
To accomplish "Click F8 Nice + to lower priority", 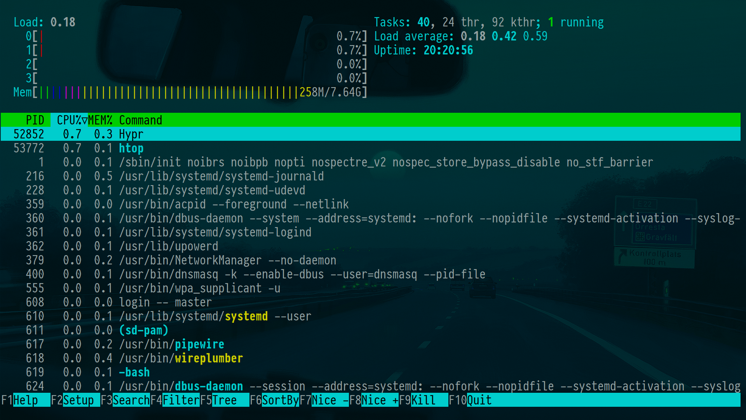I will coord(374,400).
